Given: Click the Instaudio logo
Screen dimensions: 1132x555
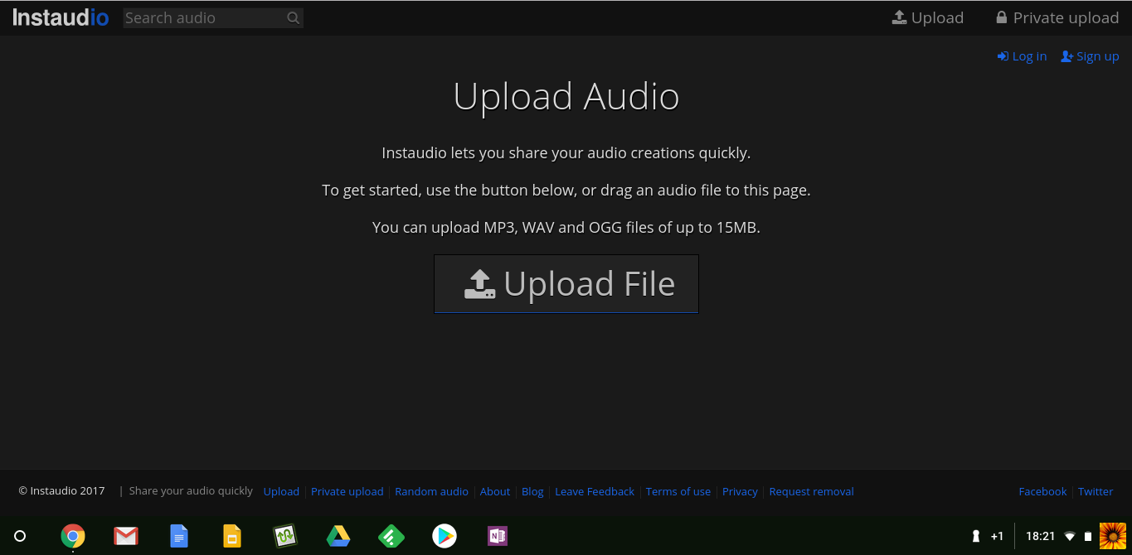Looking at the screenshot, I should (61, 17).
